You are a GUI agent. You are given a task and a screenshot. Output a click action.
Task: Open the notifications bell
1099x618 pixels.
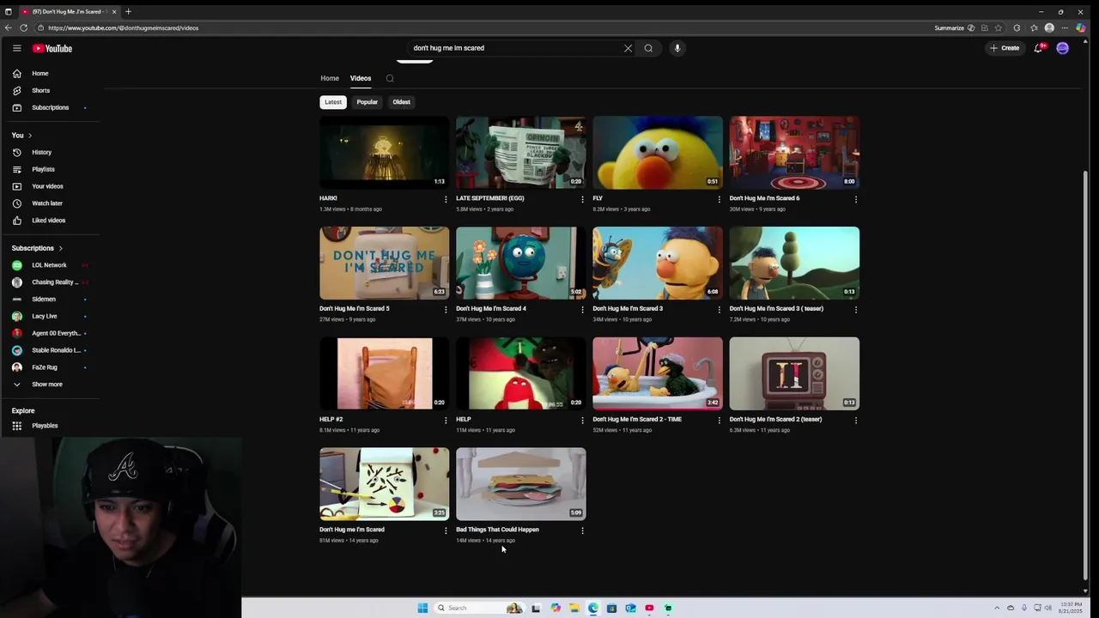[x=1038, y=48]
